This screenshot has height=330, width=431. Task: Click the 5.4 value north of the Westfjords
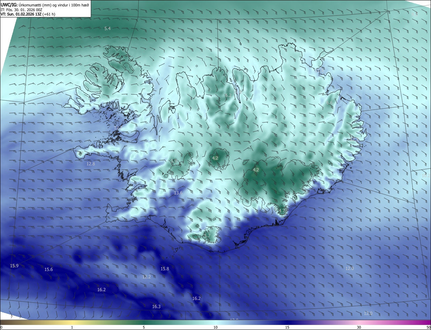tap(107, 29)
